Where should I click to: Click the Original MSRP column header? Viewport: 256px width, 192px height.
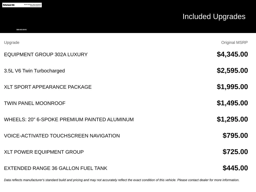point(234,42)
